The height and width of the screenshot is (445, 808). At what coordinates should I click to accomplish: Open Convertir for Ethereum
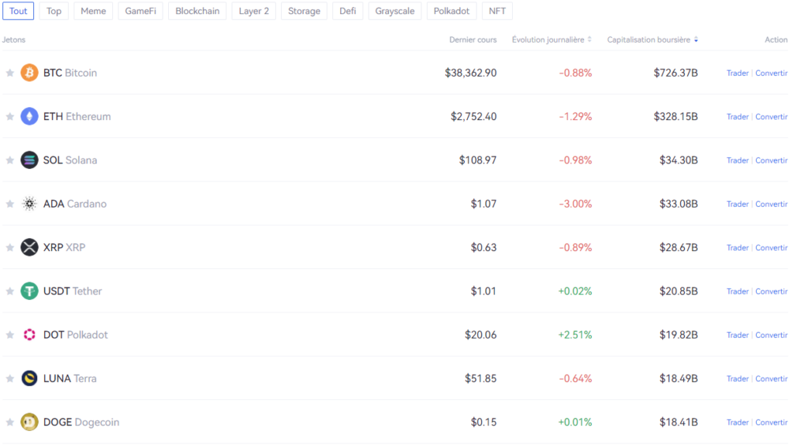772,117
